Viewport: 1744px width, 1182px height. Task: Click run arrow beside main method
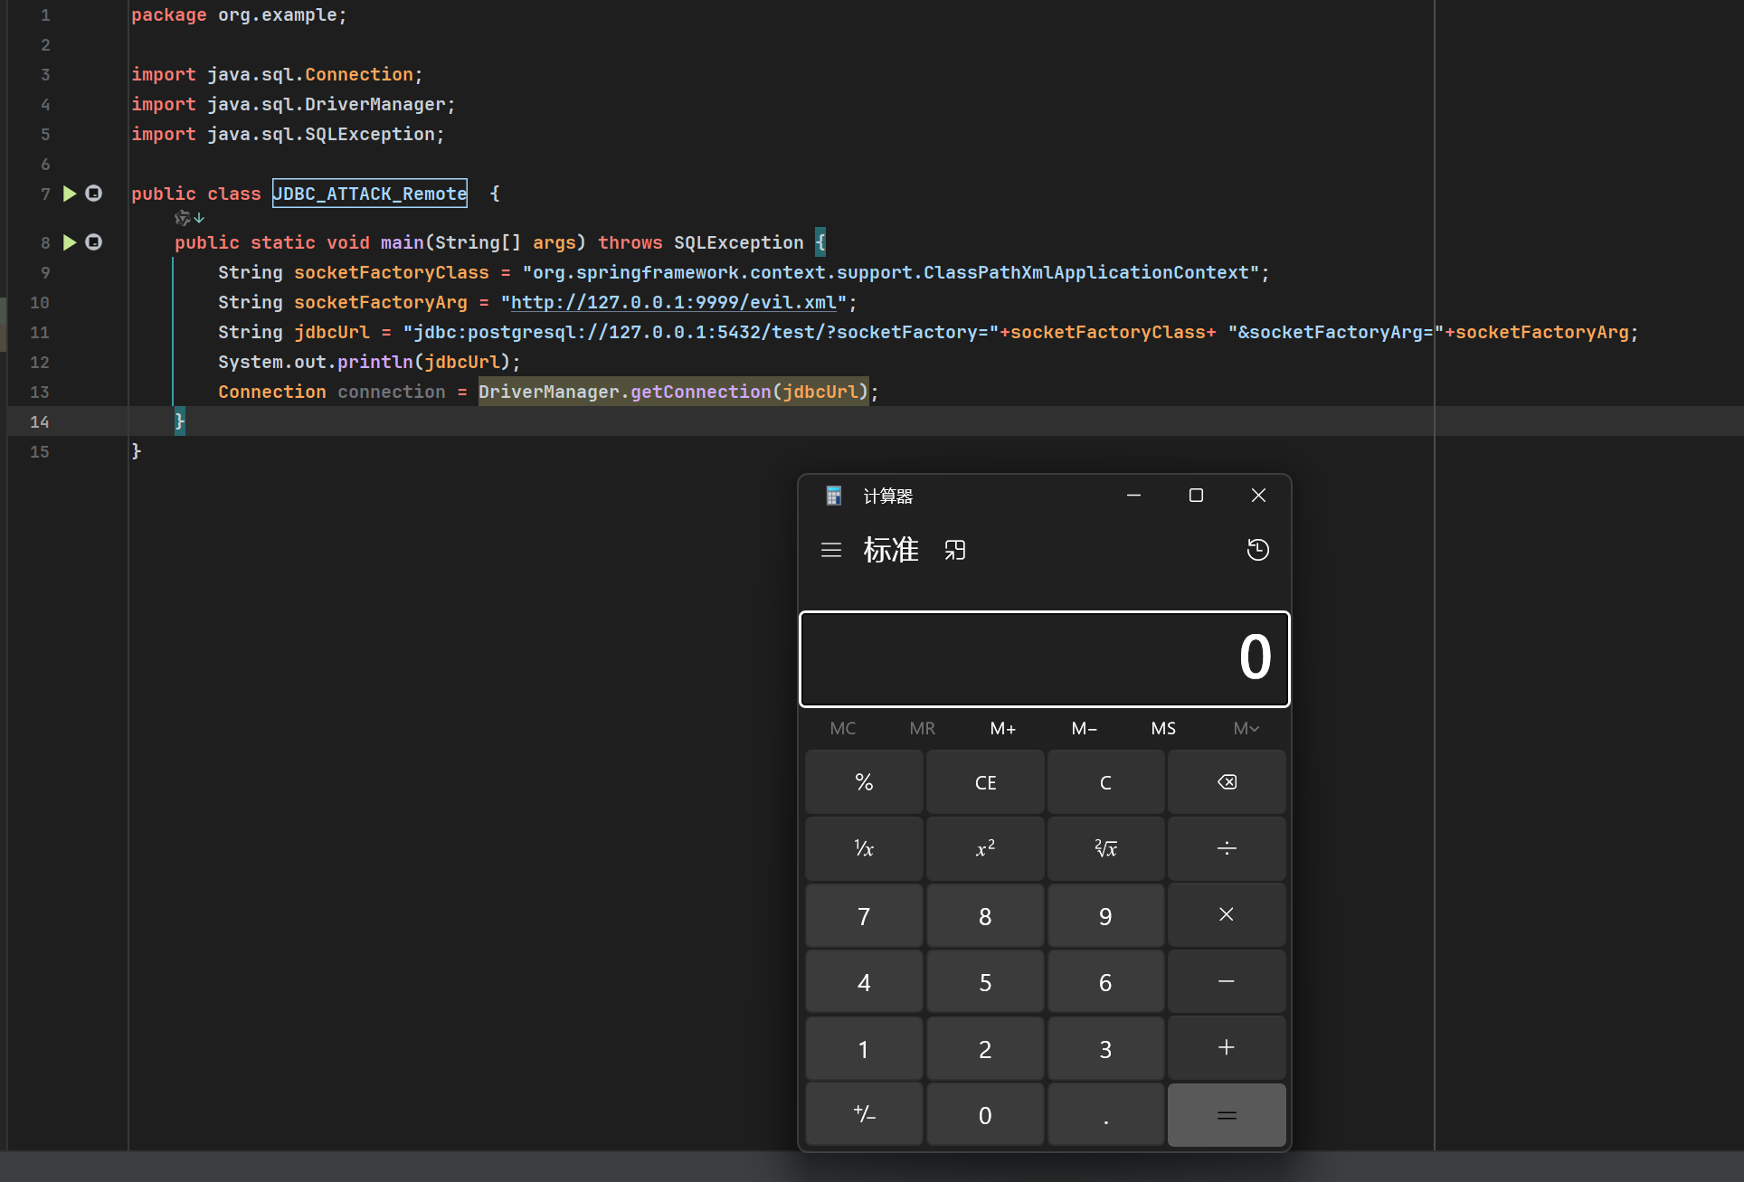(70, 242)
